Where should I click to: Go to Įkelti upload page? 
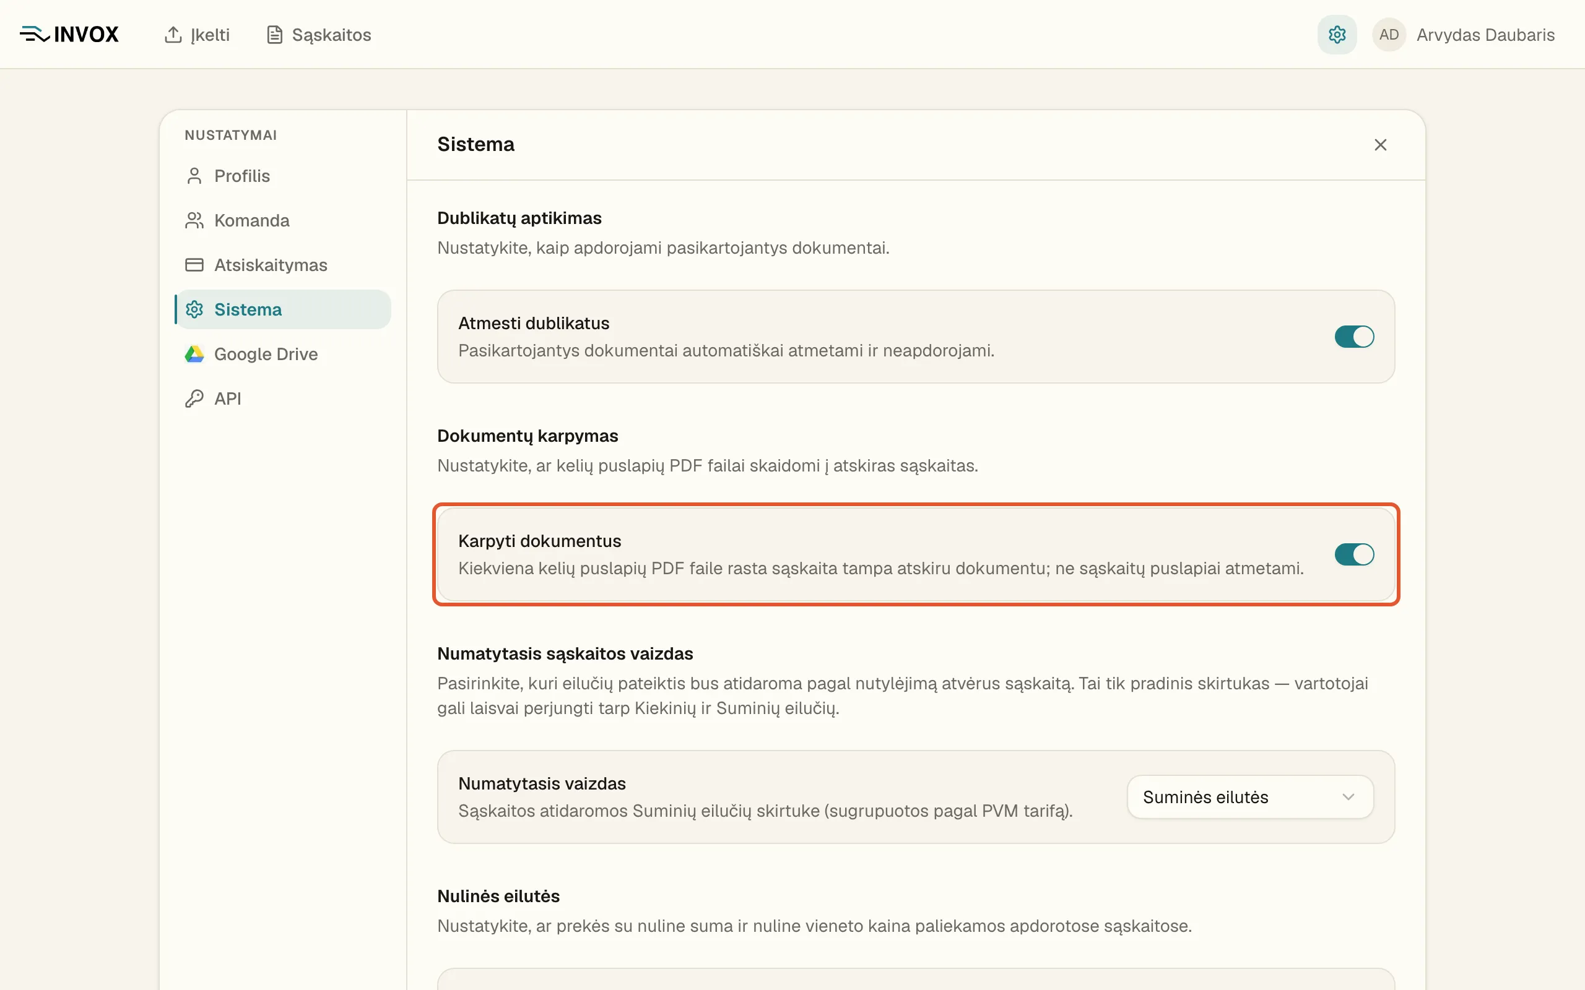(x=196, y=35)
